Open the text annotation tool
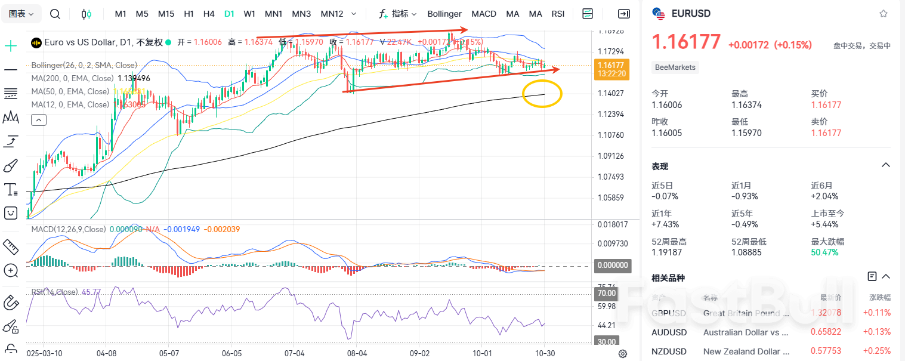Viewport: 905px width, 361px height. 10,189
